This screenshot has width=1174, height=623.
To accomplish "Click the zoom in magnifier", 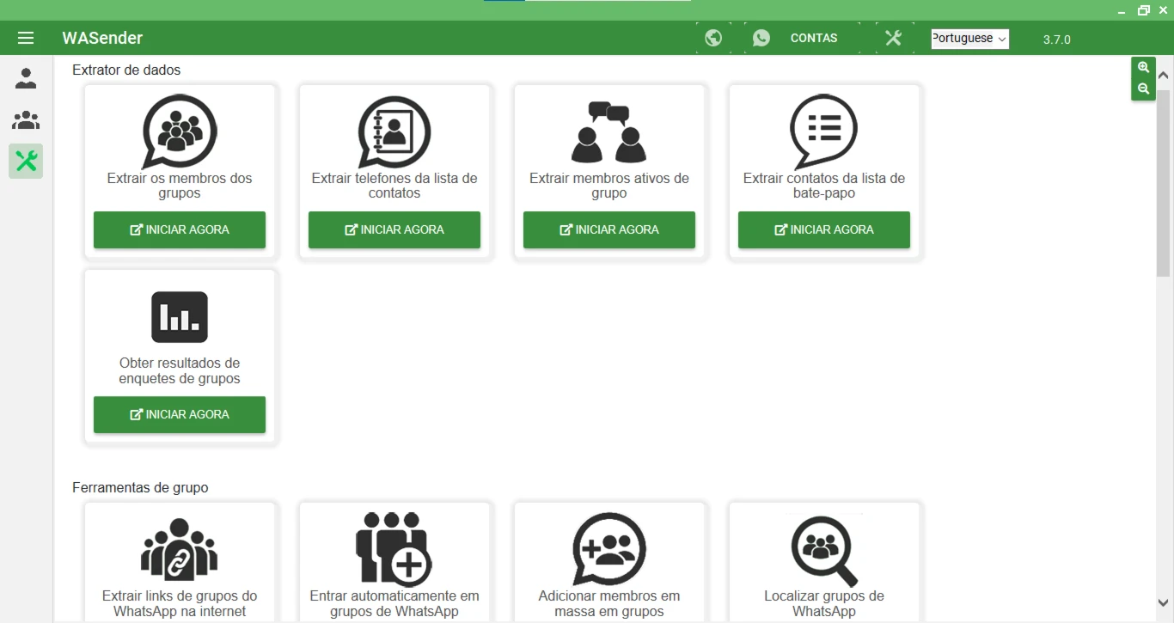I will [x=1143, y=67].
